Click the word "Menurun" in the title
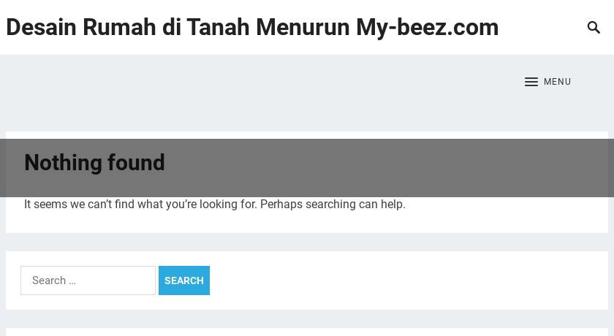Image resolution: width=614 pixels, height=336 pixels. 303,27
